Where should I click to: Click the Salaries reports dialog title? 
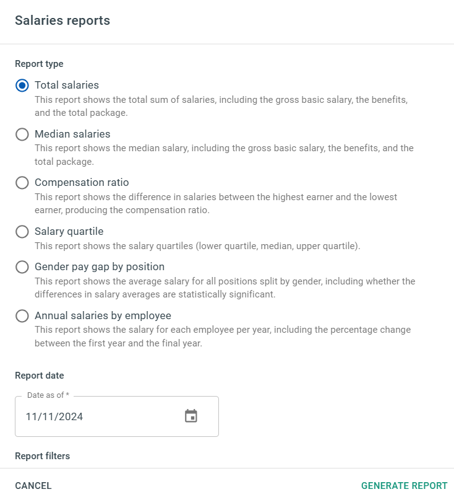point(62,20)
